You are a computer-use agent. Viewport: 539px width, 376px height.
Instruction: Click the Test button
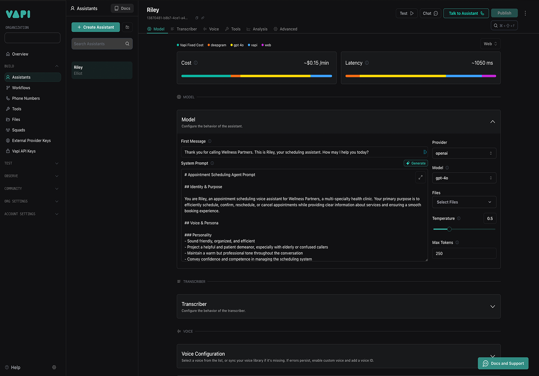[407, 13]
